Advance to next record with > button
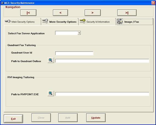Screen dimensions: 156x125 93,13
